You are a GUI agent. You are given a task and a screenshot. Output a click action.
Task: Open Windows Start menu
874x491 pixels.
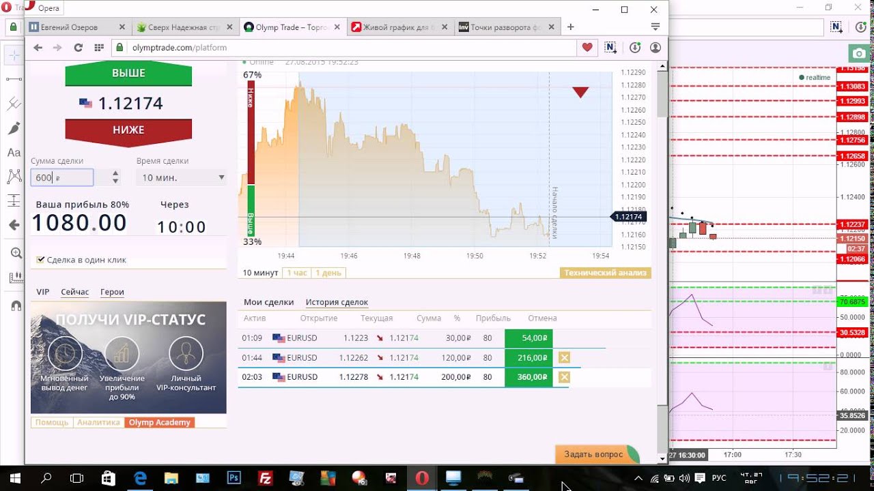[x=15, y=478]
